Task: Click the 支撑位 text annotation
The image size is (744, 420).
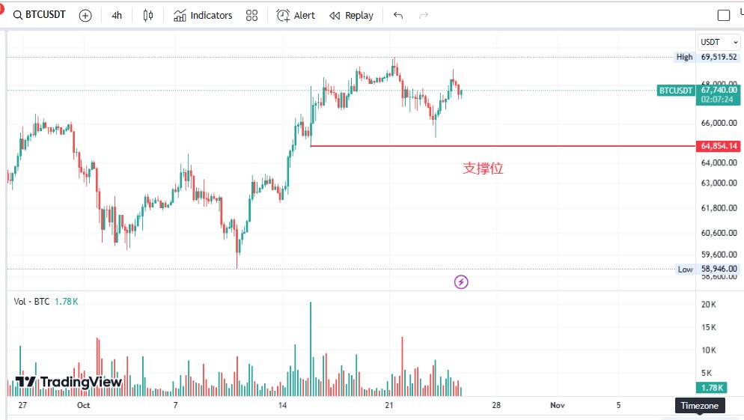Action: point(483,168)
